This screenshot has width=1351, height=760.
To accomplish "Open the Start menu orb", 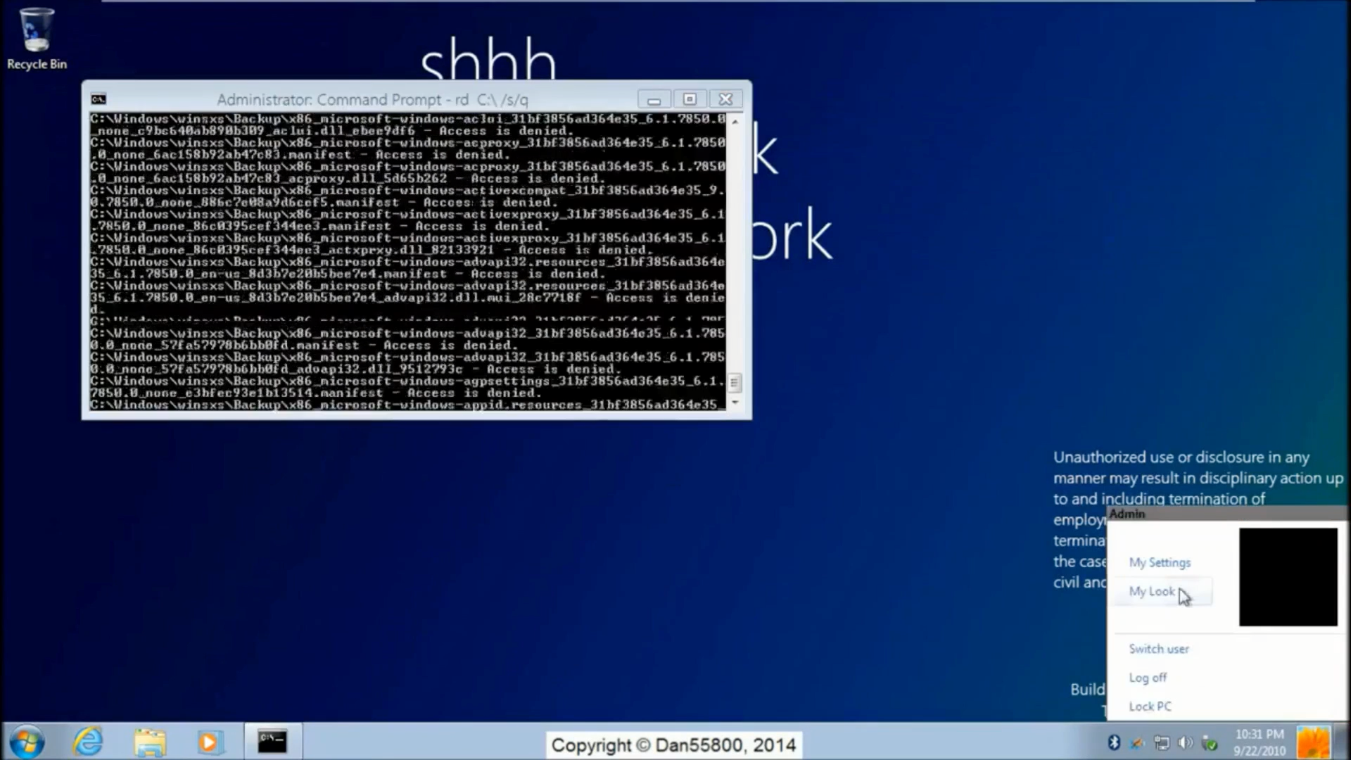I will click(x=26, y=740).
